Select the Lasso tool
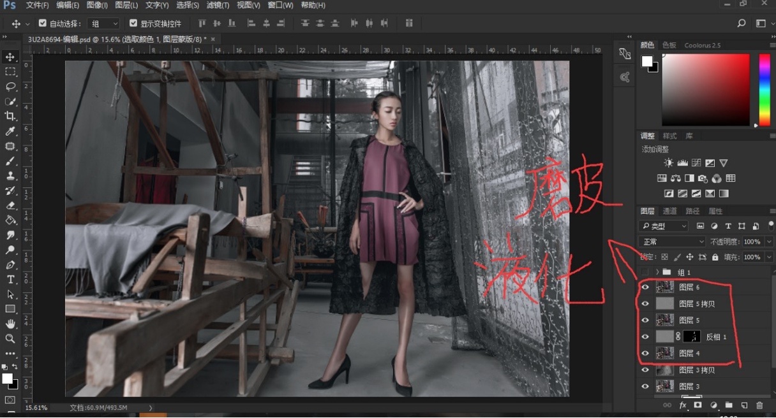776x418 pixels. click(10, 87)
